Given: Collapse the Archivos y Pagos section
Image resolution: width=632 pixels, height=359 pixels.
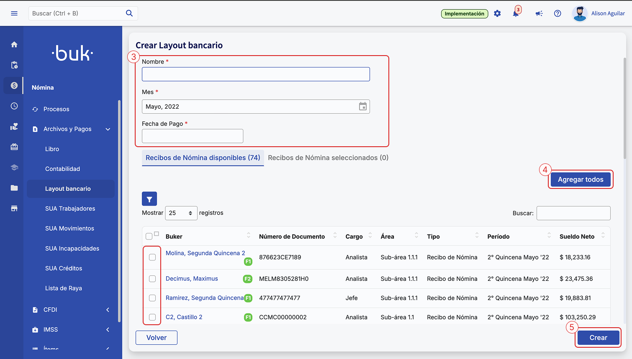Looking at the screenshot, I should click(x=108, y=129).
